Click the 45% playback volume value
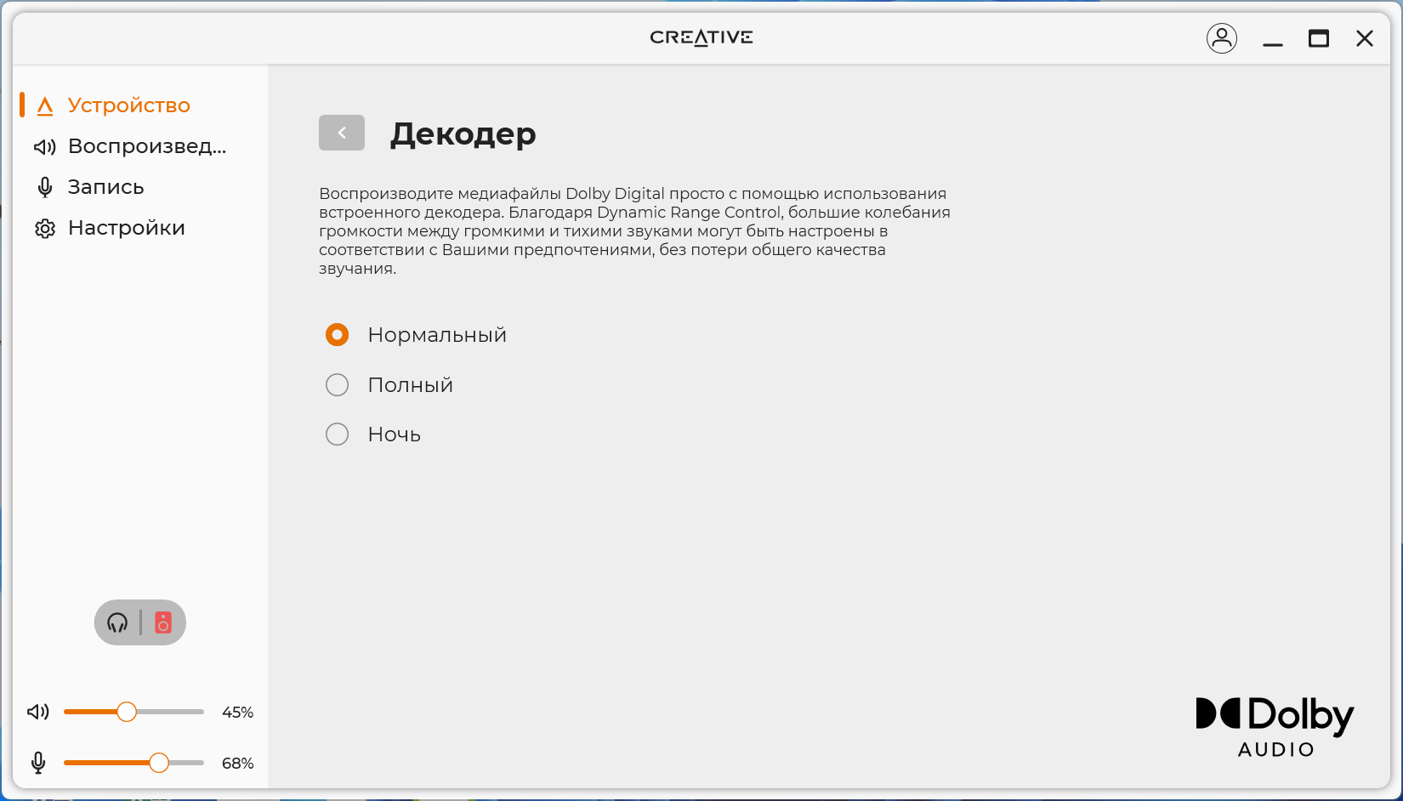Screen dimensions: 1403x801 [237, 713]
